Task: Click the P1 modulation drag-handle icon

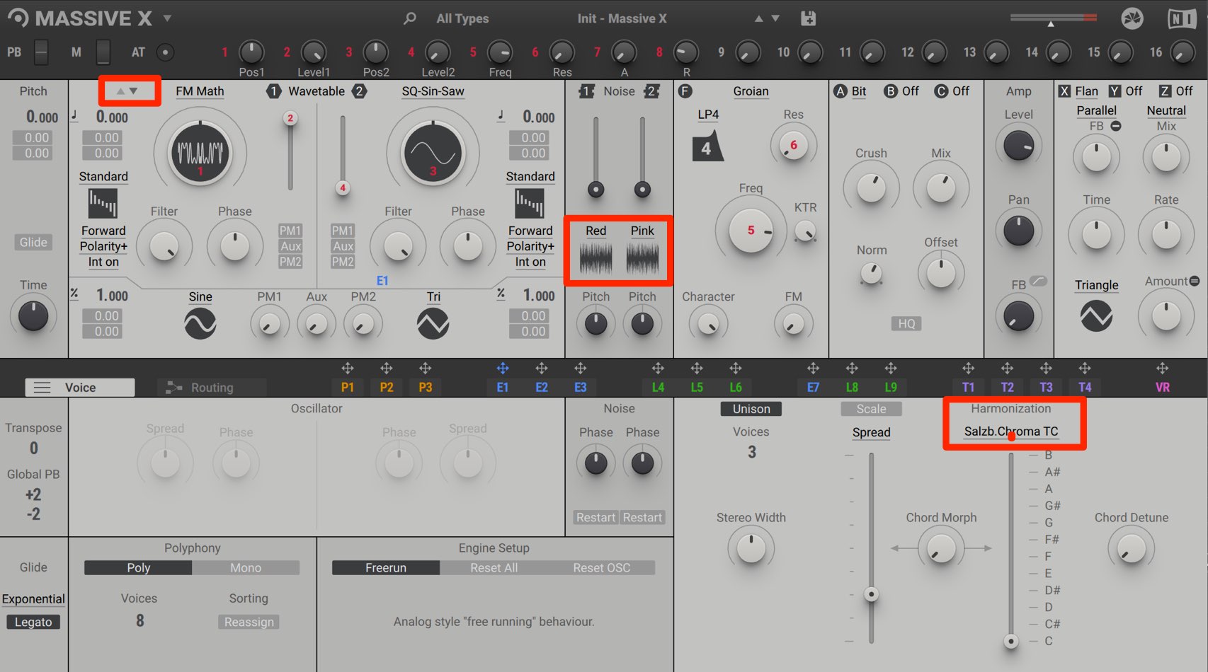Action: pos(347,368)
